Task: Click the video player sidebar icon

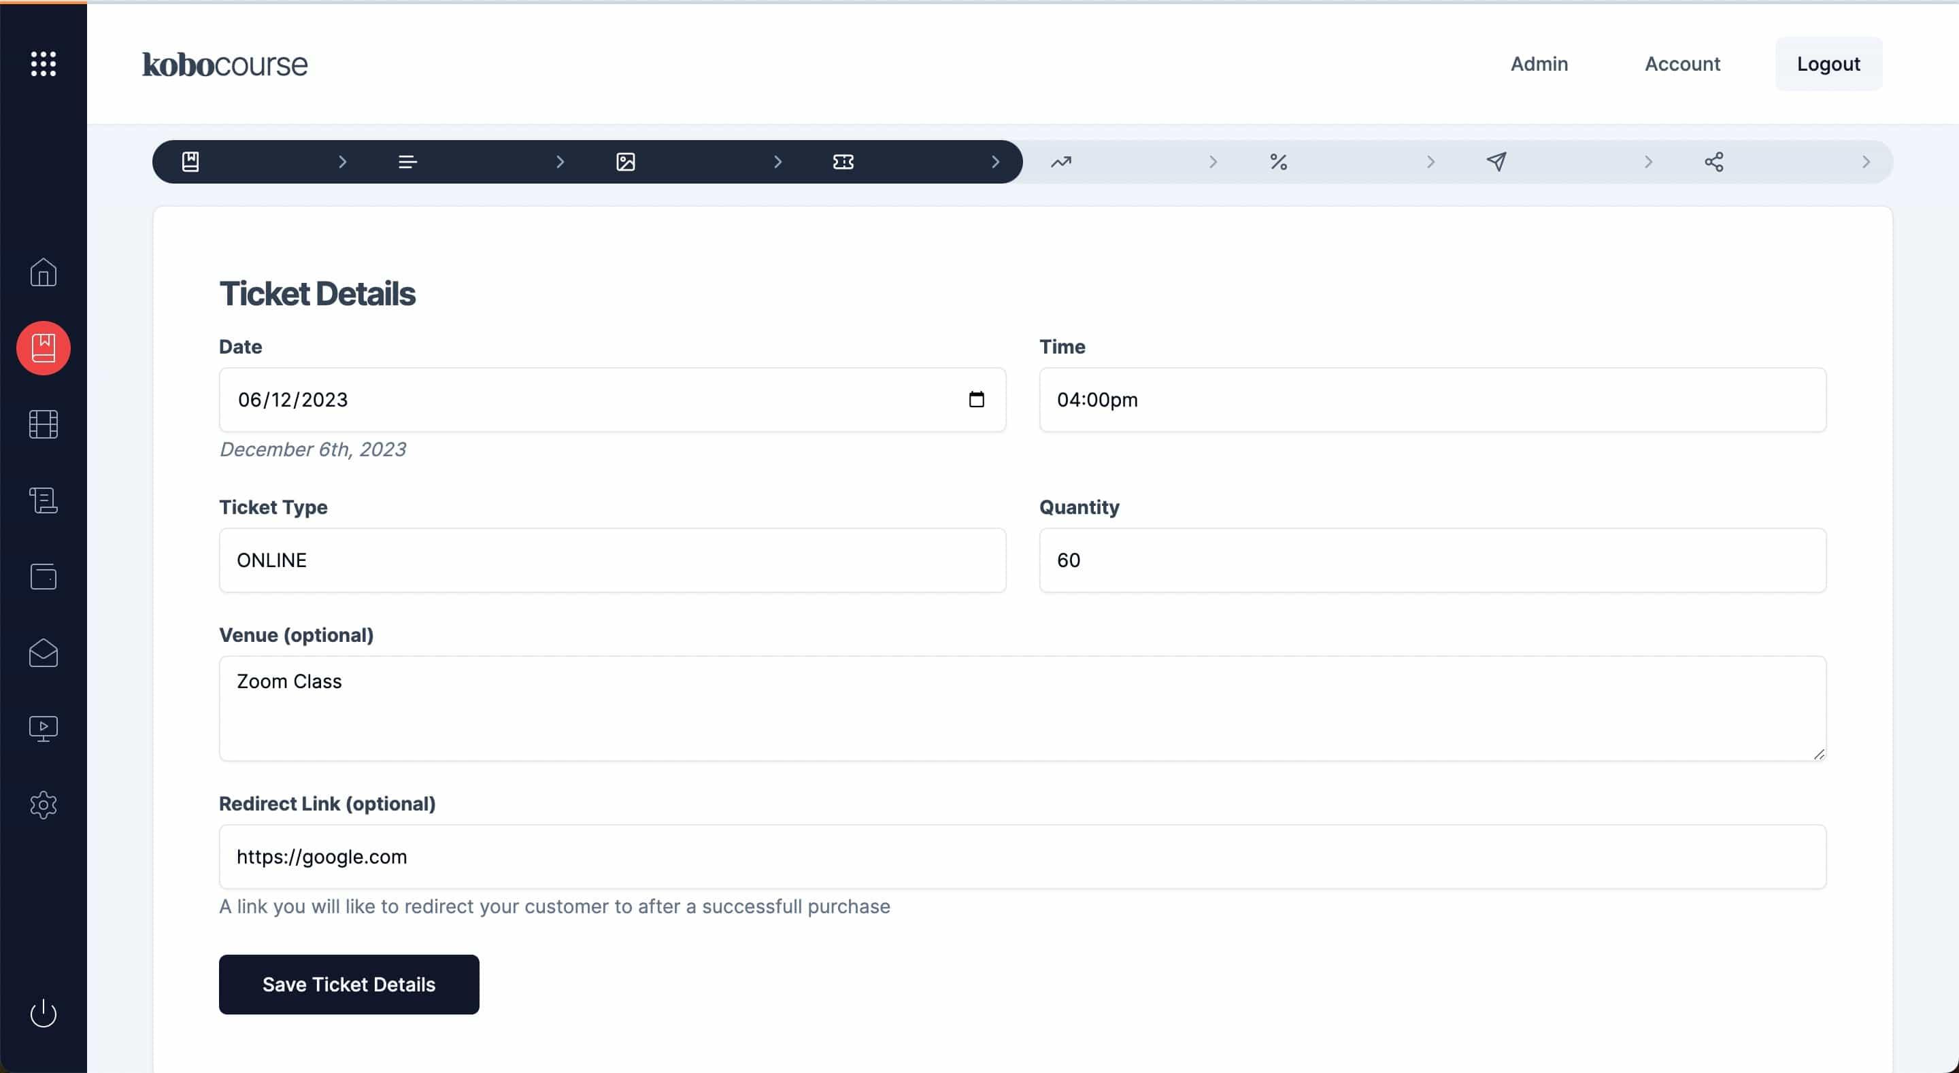Action: click(x=44, y=728)
